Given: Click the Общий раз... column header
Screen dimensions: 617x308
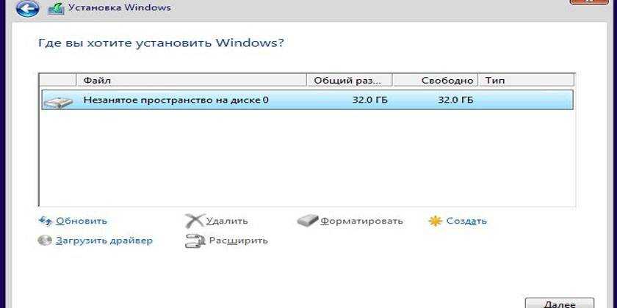Looking at the screenshot, I should point(349,80).
